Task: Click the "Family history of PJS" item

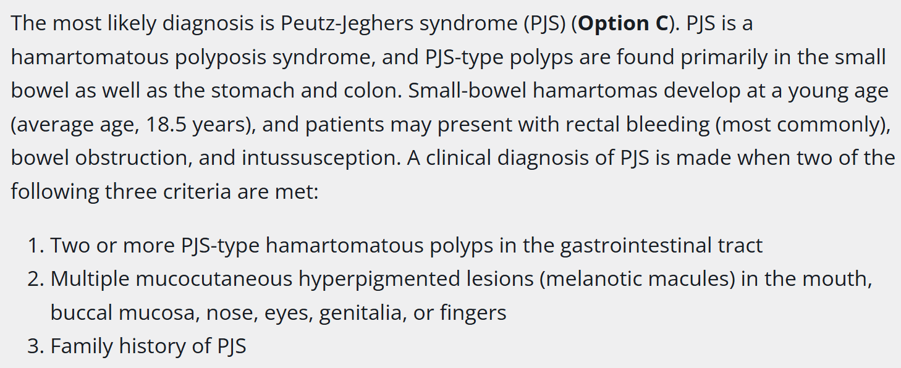Action: 148,346
